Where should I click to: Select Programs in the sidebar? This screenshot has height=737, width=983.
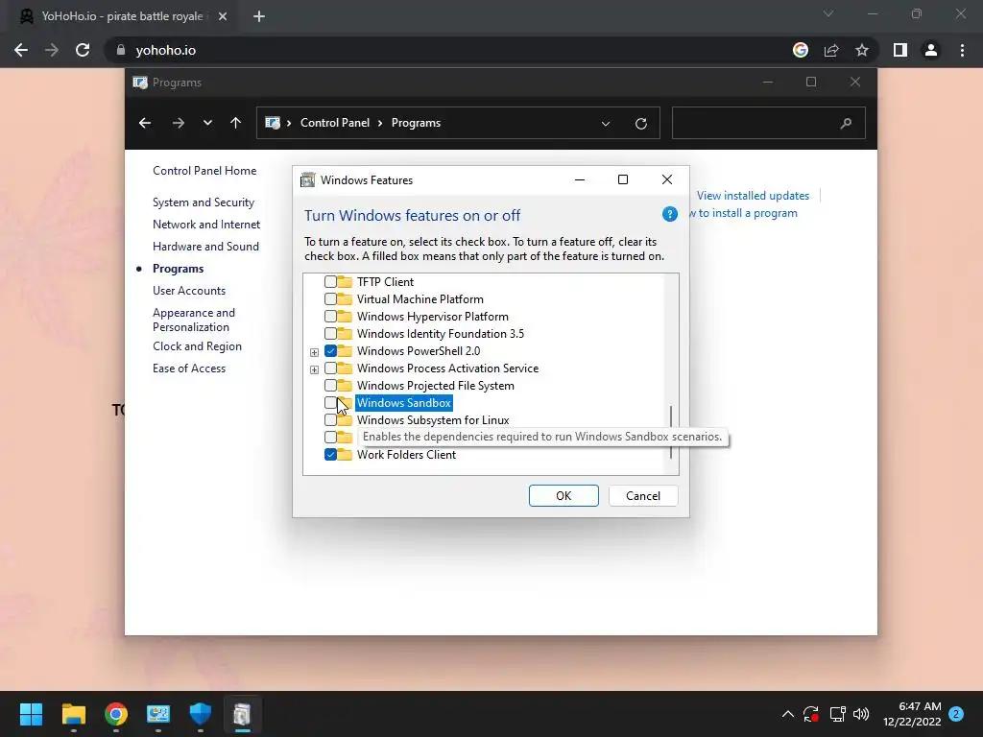178,269
